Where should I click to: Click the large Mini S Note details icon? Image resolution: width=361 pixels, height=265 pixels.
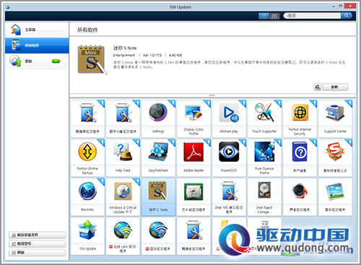(92, 59)
